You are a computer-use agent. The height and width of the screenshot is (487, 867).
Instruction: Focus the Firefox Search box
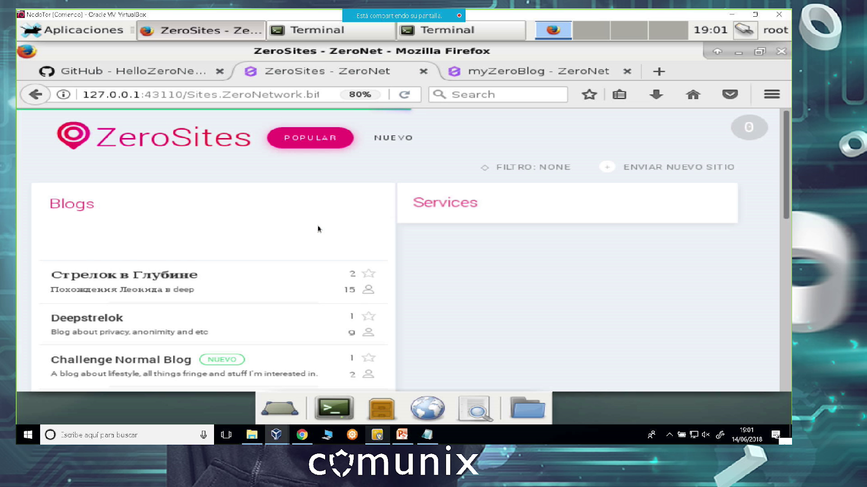pos(498,95)
